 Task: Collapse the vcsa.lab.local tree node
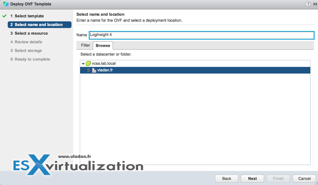click(x=83, y=64)
